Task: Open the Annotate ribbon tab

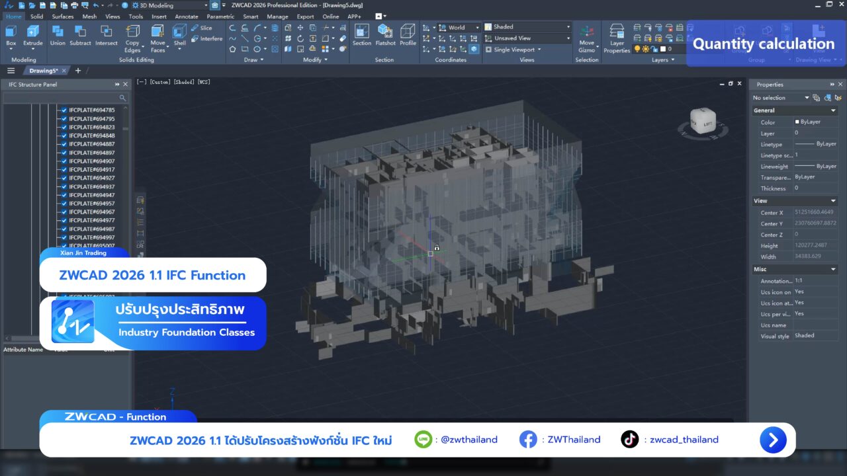Action: point(186,17)
